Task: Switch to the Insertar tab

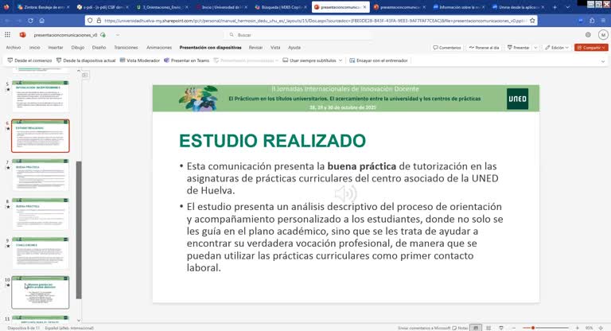Action: pos(56,48)
